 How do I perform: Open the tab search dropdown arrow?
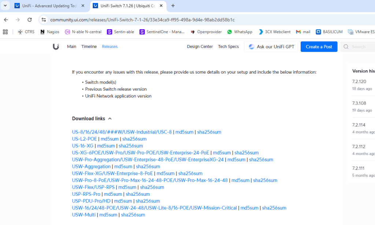pyautogui.click(x=5, y=5)
